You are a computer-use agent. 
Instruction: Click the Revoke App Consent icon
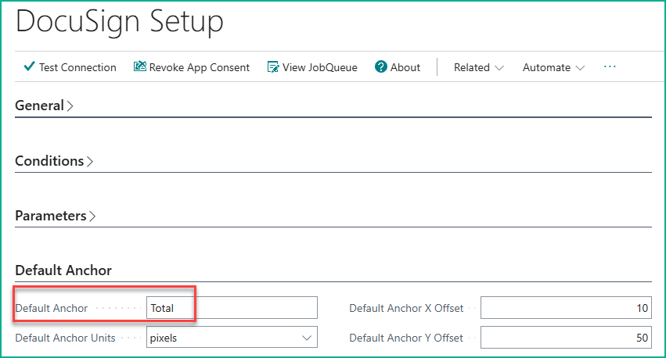(140, 66)
